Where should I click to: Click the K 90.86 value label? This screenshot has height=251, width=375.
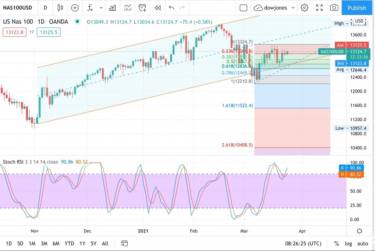pyautogui.click(x=351, y=168)
